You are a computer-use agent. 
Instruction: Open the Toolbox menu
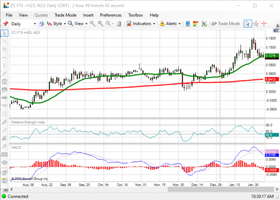tap(136, 15)
